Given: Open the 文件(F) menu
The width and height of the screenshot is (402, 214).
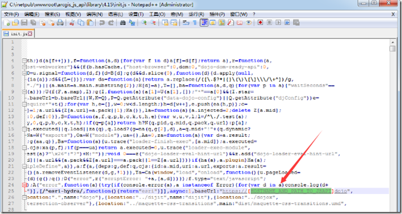Looking at the screenshot, I should 12,14.
